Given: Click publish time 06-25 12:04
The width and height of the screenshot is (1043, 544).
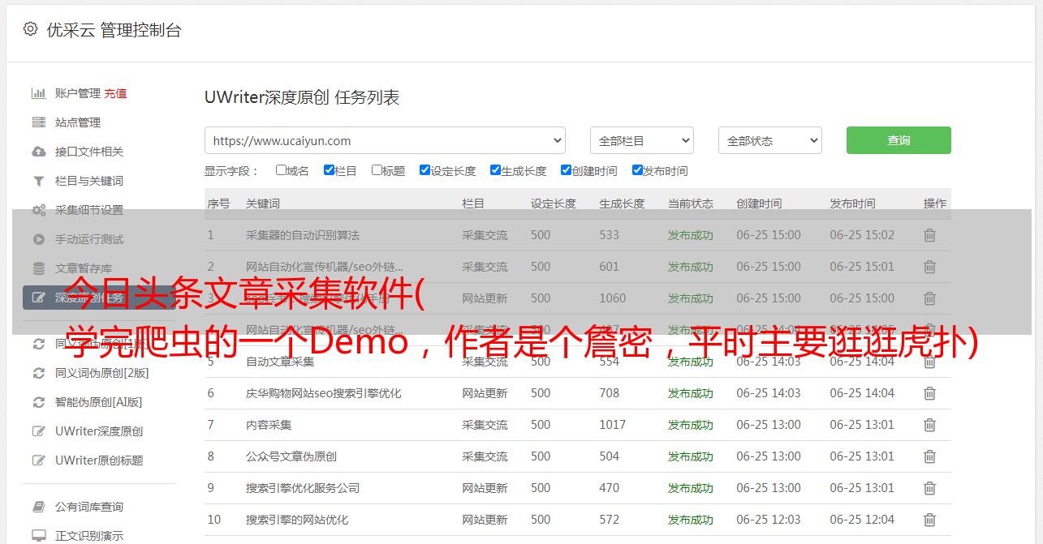Looking at the screenshot, I should pyautogui.click(x=862, y=520).
